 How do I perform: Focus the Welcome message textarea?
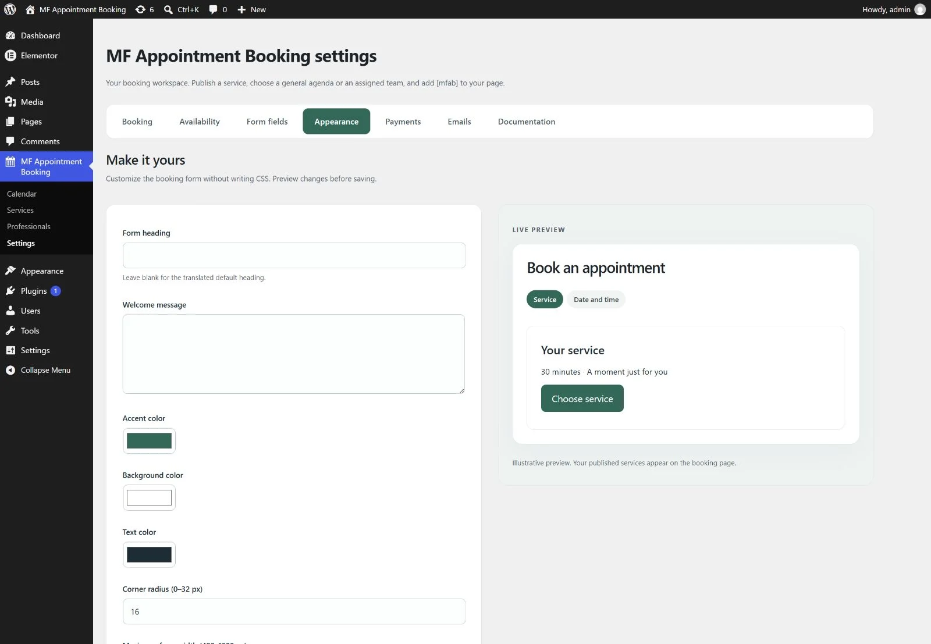[x=294, y=354]
